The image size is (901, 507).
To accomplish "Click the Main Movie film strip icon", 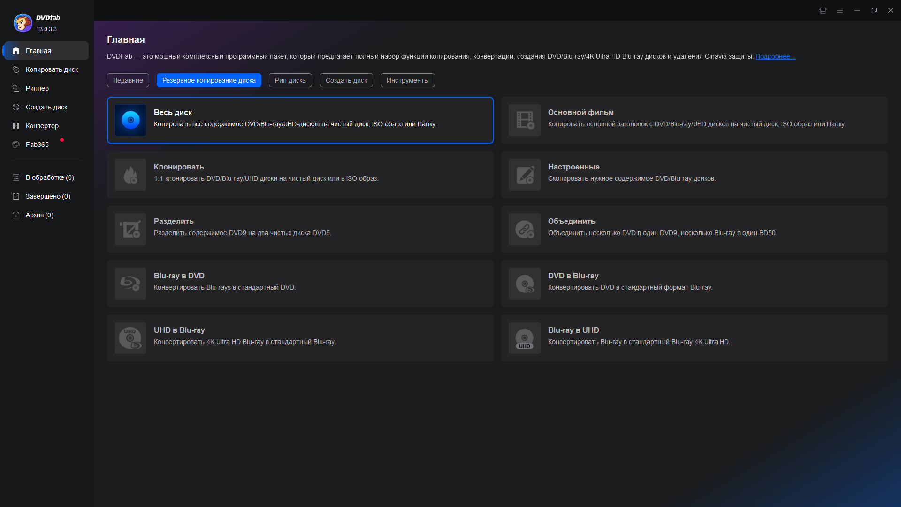I will 525,120.
